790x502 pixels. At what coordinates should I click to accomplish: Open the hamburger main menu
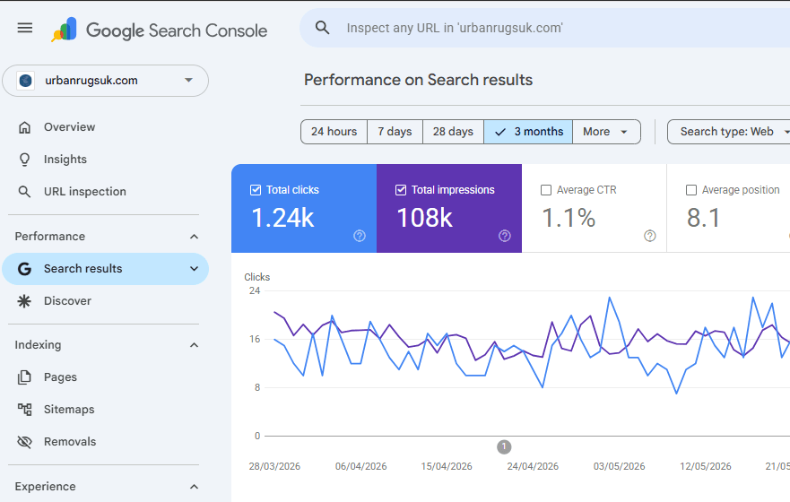tap(25, 28)
